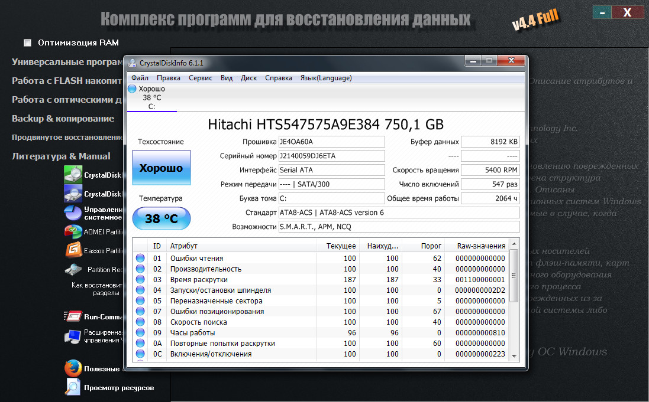Click status orb for Скорость поиска row

(140, 322)
